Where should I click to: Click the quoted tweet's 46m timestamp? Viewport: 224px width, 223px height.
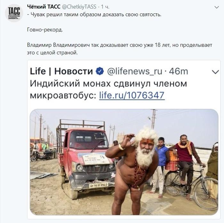click(x=179, y=71)
